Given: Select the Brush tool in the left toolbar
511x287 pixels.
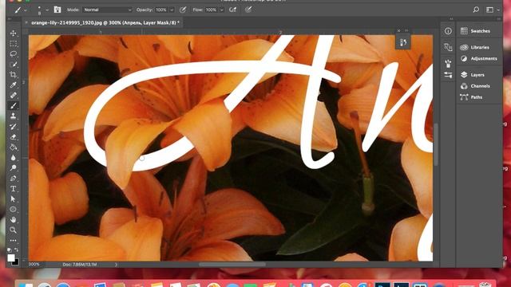Looking at the screenshot, I should [x=13, y=106].
